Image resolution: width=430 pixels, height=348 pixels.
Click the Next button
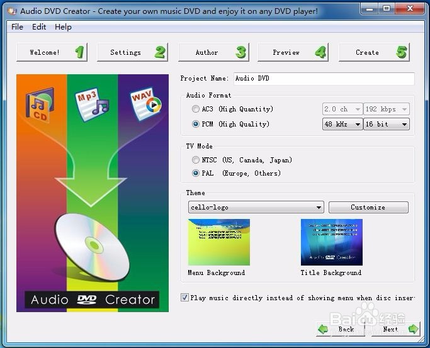(396, 329)
